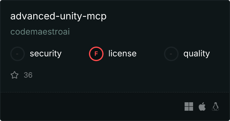Image resolution: width=230 pixels, height=121 pixels.
Task: Click the letter F inside the red circle
Action: (96, 54)
